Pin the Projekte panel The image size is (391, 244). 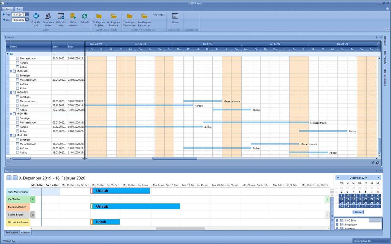coord(376,37)
